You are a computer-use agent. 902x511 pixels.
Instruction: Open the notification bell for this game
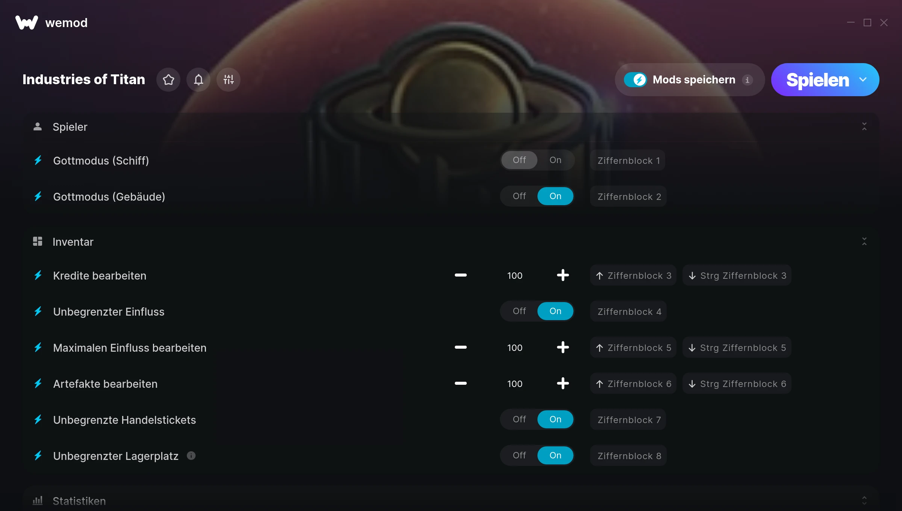[x=198, y=80]
